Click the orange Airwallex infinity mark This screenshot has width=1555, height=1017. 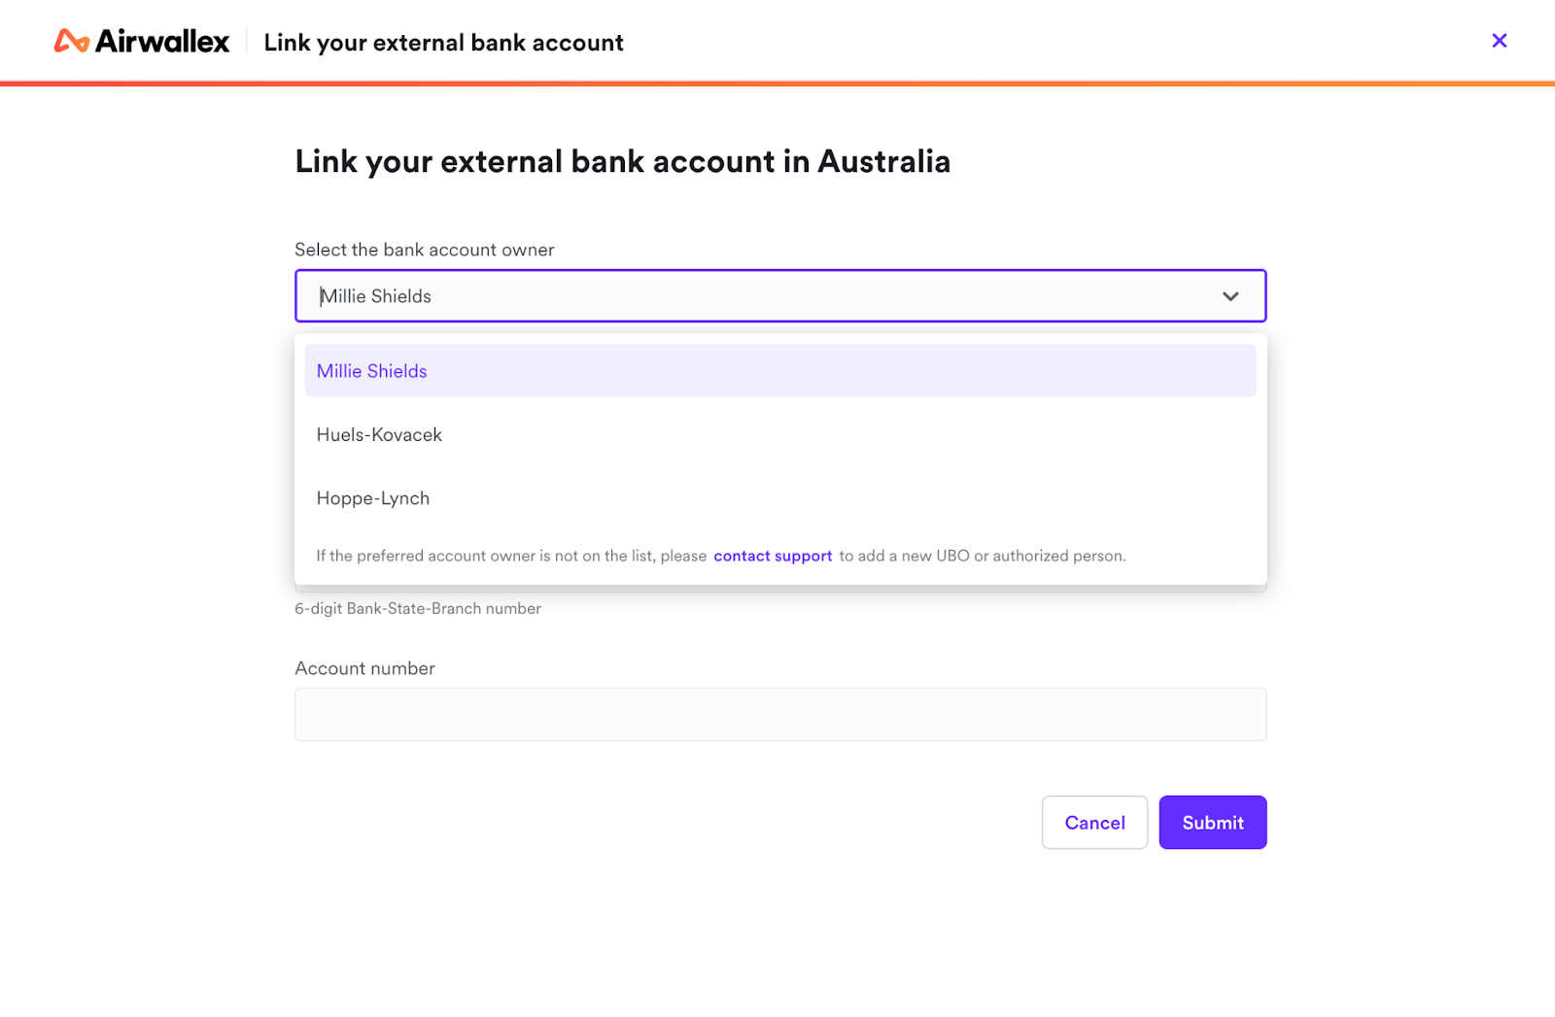(69, 41)
